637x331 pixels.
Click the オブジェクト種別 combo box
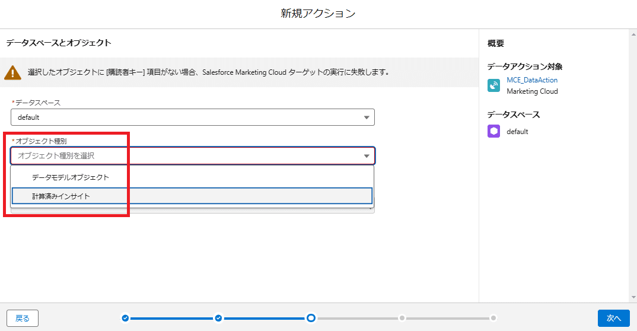tap(193, 155)
